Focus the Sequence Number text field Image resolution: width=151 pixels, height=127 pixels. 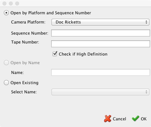coord(100,33)
